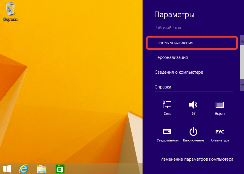
Task: Open the Recycle Bin (Корзина) desktop icon
Action: [x=10, y=12]
